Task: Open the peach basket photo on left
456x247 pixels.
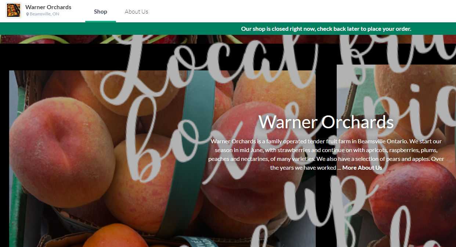Action: (162, 159)
